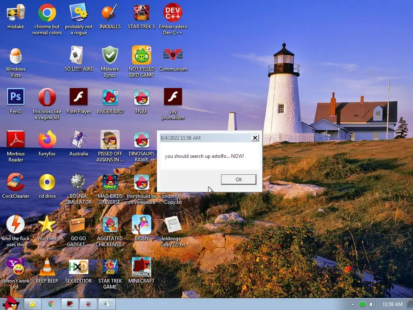
Task: Select MAD BIRDS UNIVERSE Space icon
Action: pyautogui.click(x=110, y=182)
